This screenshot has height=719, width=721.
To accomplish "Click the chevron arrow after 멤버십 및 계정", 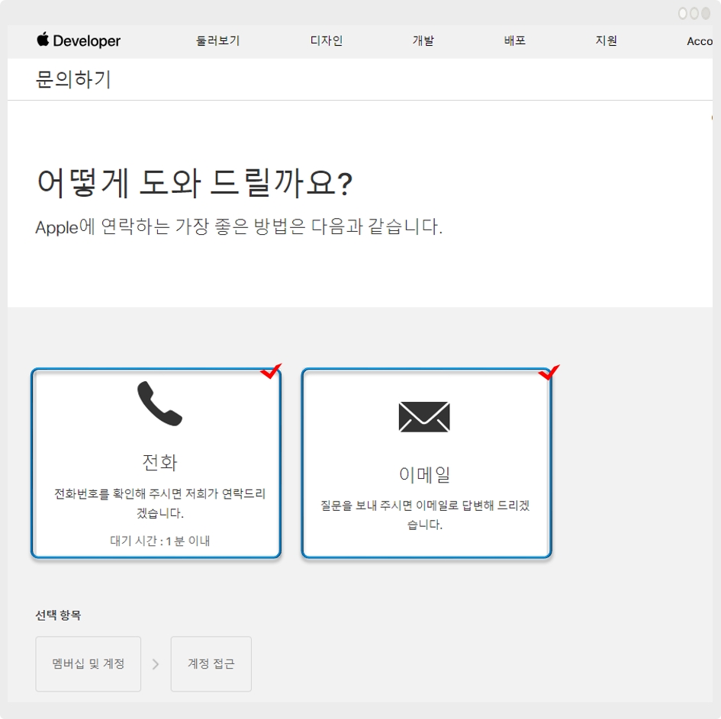I will [156, 664].
